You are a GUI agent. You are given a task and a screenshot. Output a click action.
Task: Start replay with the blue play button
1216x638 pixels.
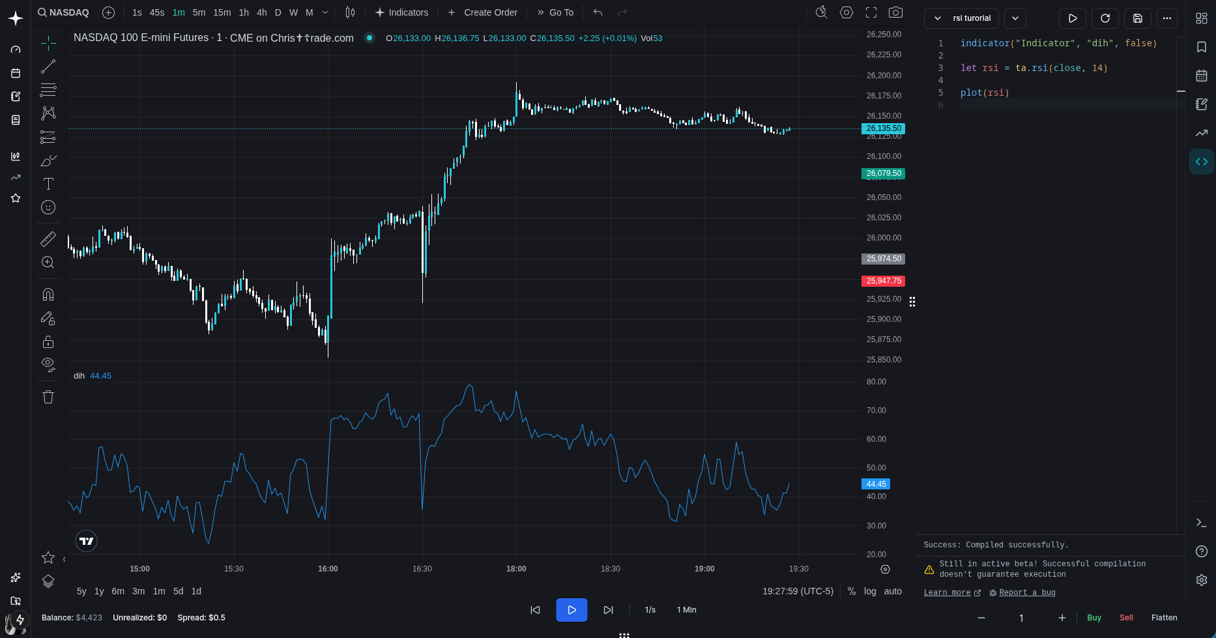point(572,610)
